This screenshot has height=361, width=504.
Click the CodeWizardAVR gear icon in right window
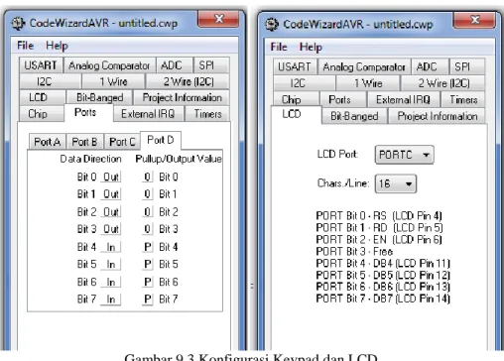click(272, 25)
